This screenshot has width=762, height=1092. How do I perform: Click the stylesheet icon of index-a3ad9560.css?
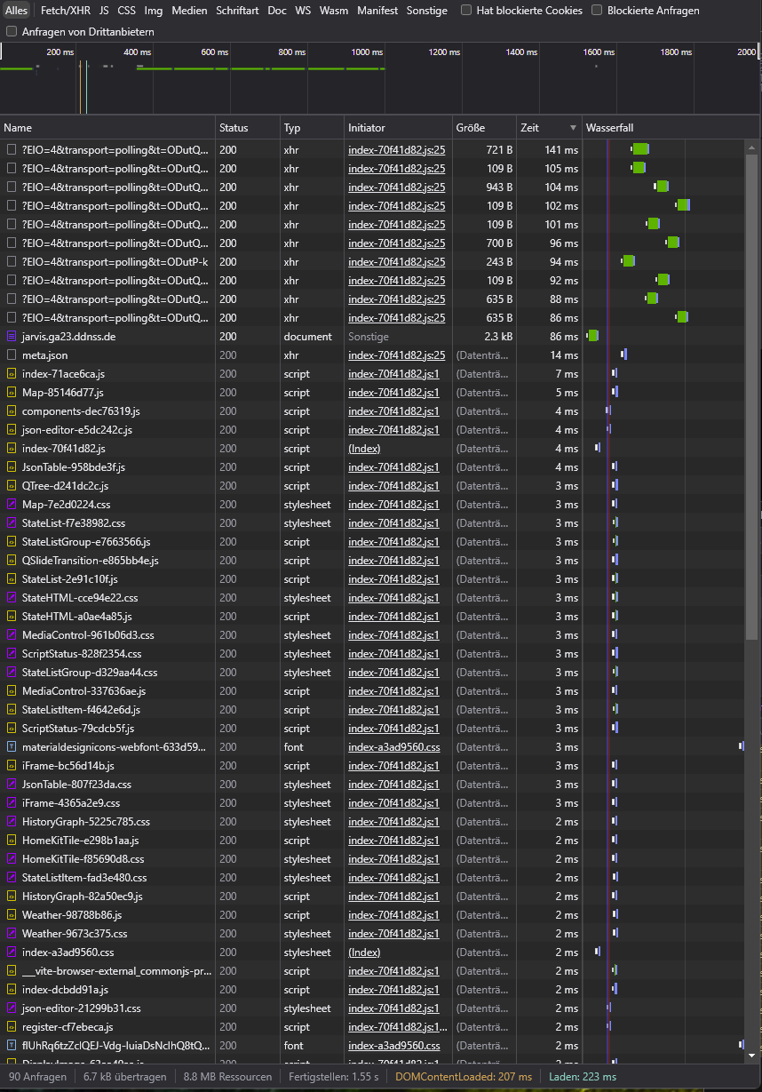click(x=12, y=953)
